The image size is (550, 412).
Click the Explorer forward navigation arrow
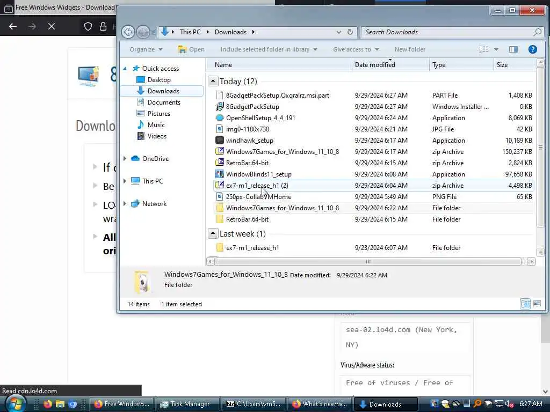click(143, 32)
